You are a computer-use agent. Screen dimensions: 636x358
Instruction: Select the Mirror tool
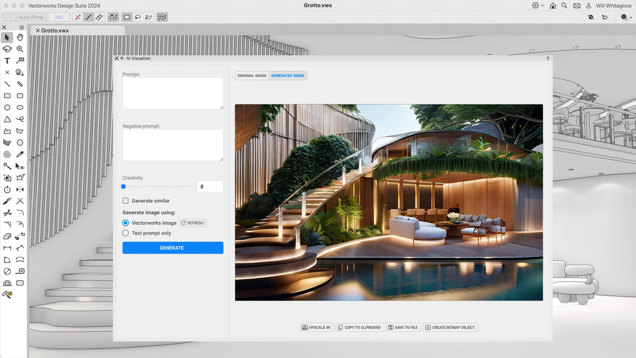pyautogui.click(x=20, y=190)
